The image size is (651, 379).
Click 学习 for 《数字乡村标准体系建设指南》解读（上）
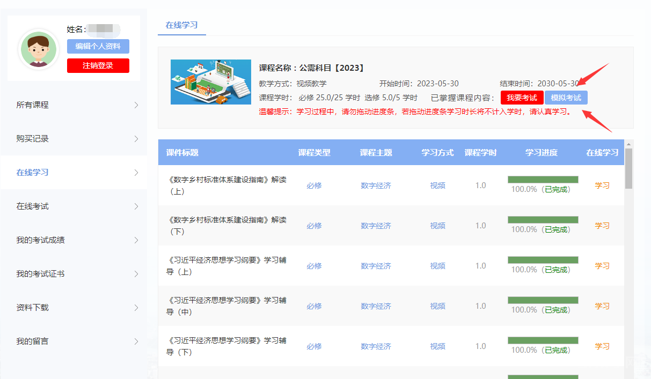click(602, 185)
